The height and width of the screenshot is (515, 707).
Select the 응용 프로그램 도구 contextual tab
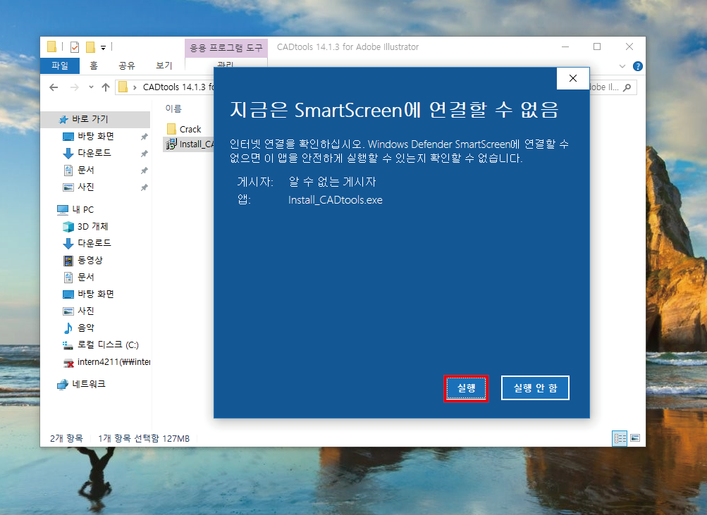tap(226, 48)
